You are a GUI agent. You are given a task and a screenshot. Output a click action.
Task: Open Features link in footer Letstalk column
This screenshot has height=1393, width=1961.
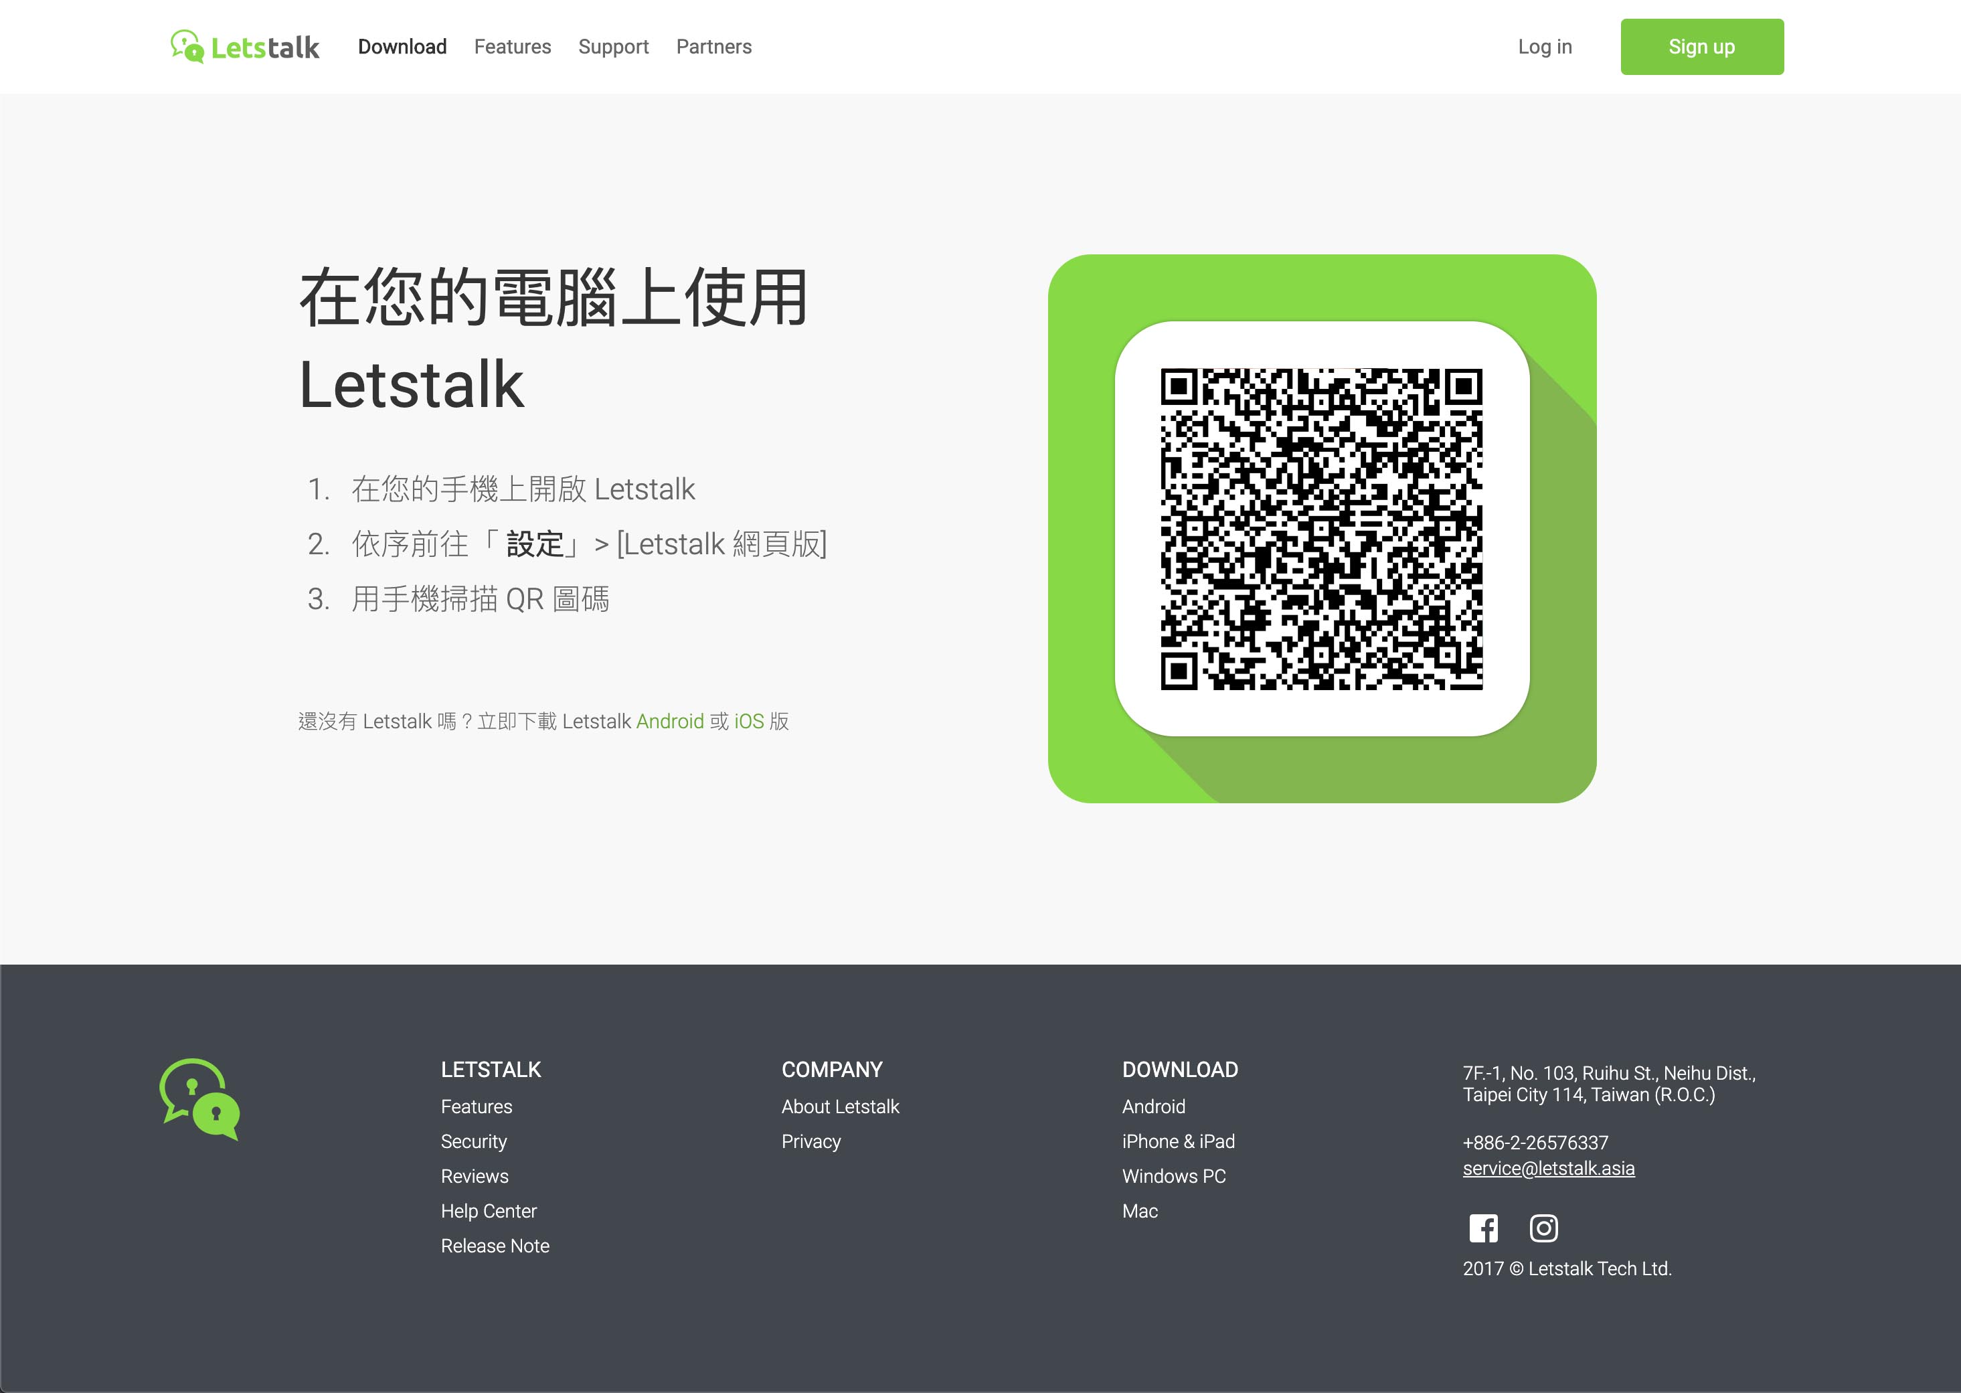pyautogui.click(x=476, y=1107)
